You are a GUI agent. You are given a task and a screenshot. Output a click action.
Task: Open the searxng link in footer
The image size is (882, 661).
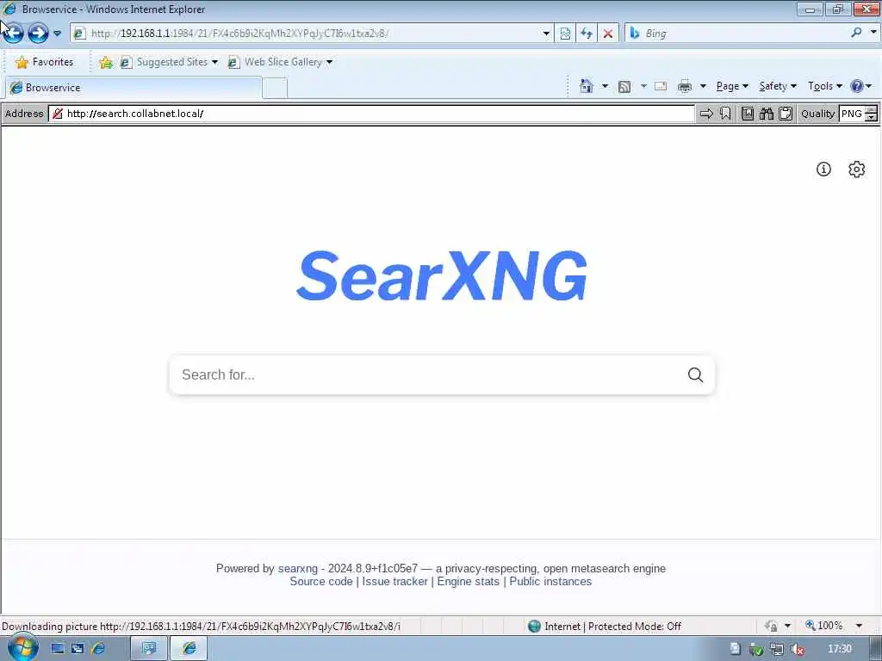[x=297, y=569]
